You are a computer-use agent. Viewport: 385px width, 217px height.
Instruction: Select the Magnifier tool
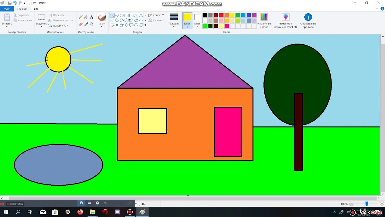[92, 24]
